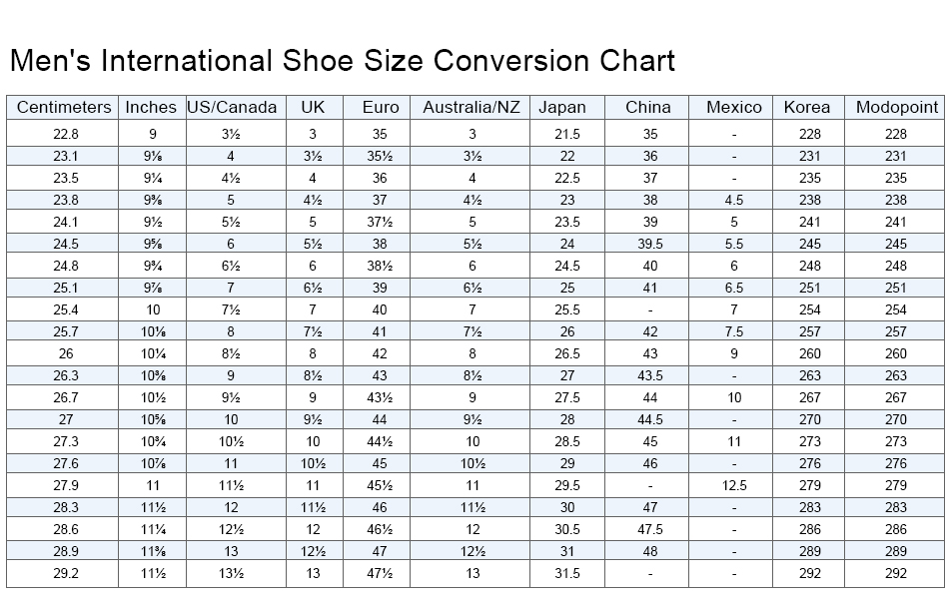The height and width of the screenshot is (608, 949).
Task: Select the 31.5 Japan size cell
Action: (x=566, y=573)
